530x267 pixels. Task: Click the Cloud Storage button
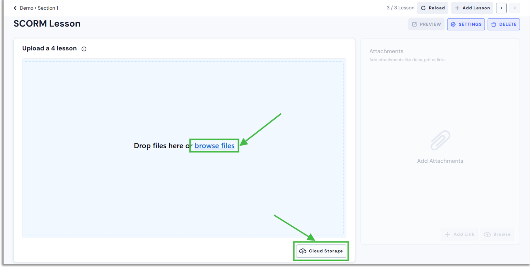click(x=321, y=251)
